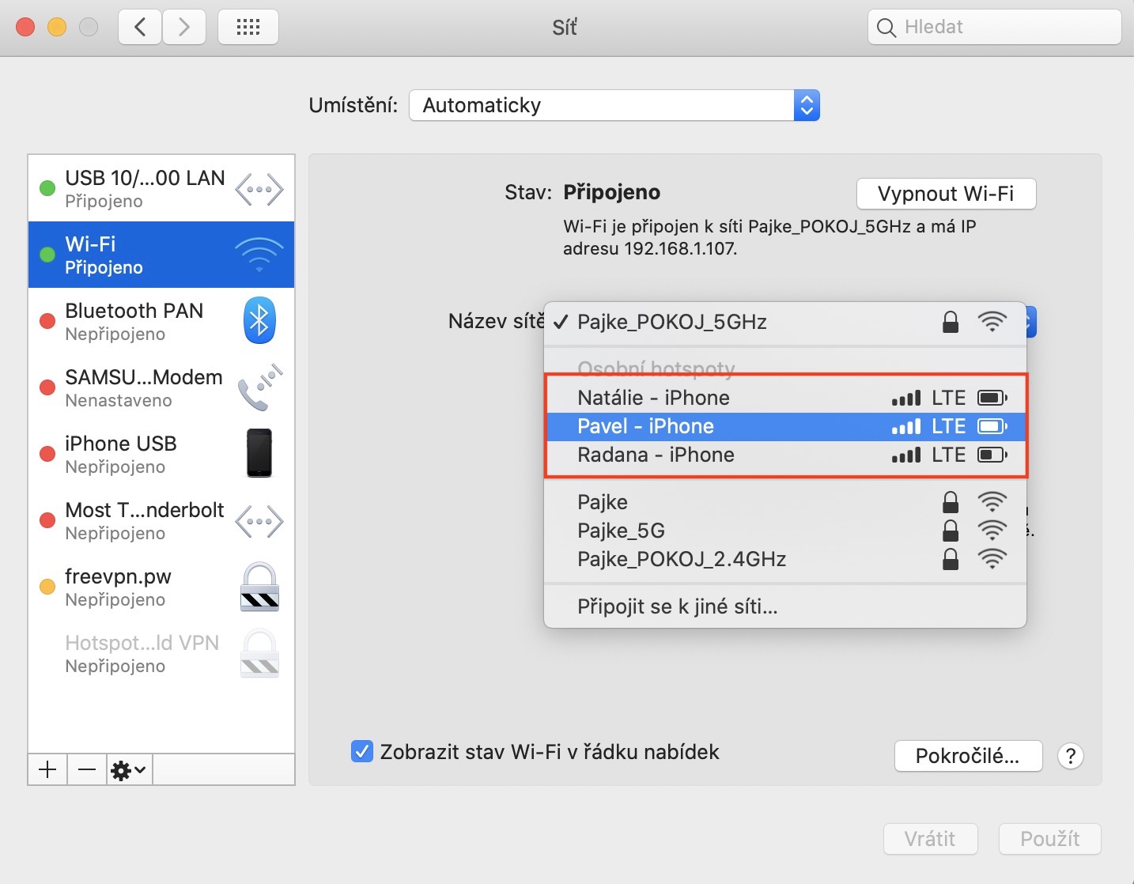
Task: Open Pokročilé advanced settings
Action: click(x=968, y=756)
